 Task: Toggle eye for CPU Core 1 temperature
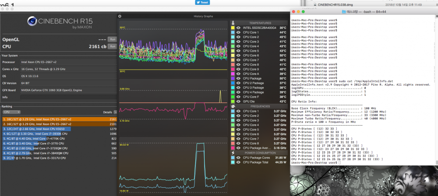pos(238,32)
